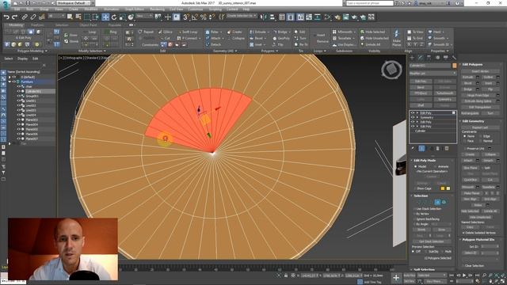Viewport: 507px width, 285px height.
Task: Toggle the Show Cage checkbox
Action: (415, 188)
